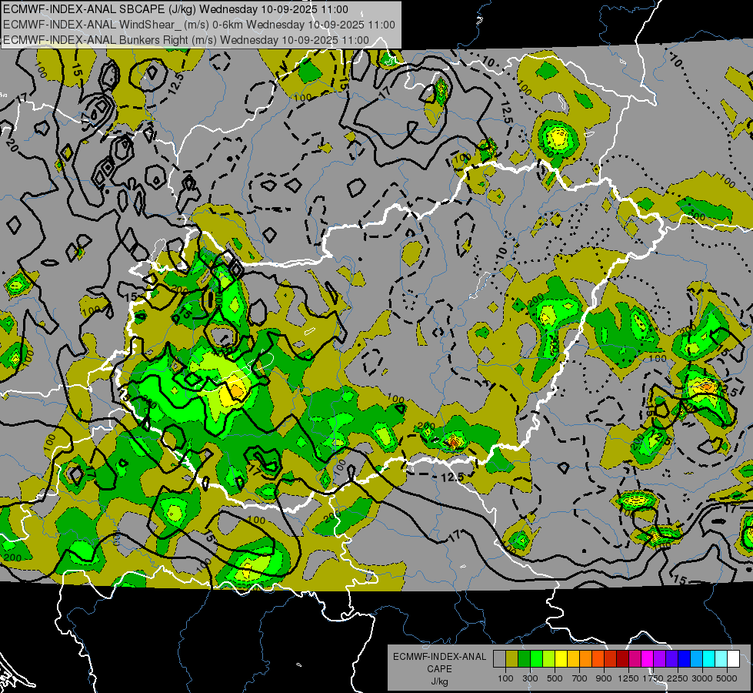
Task: Click the 300 tick label under the legend bar
Action: (x=530, y=678)
